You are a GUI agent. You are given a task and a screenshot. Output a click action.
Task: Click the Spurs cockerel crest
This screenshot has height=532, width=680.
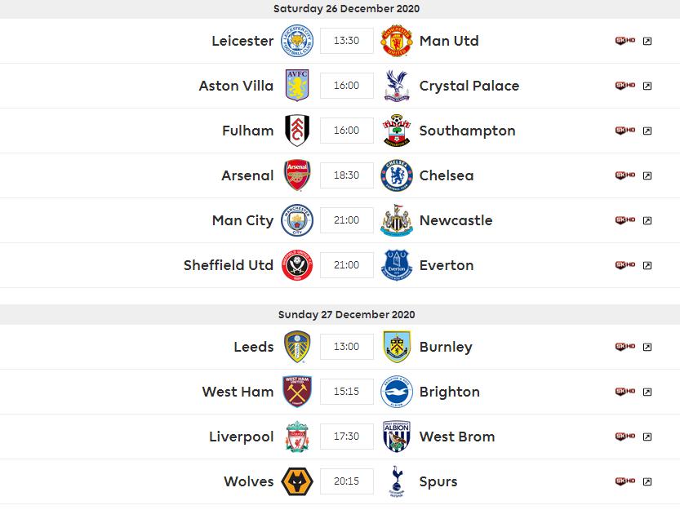397,481
